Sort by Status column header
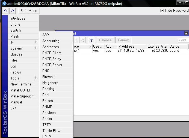Viewport: 189px width, 138px height. point(179,47)
